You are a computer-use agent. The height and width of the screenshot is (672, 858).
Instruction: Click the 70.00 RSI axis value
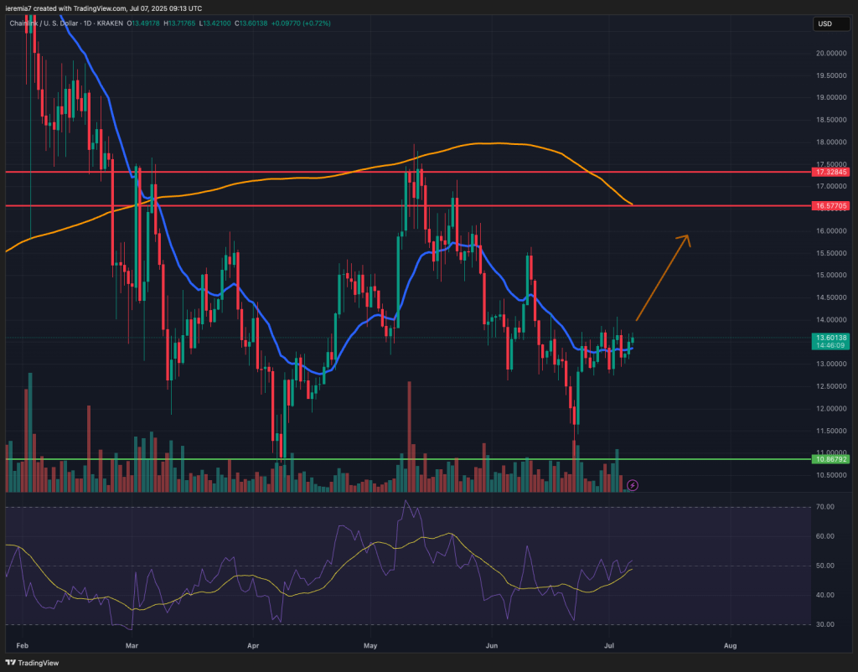824,507
